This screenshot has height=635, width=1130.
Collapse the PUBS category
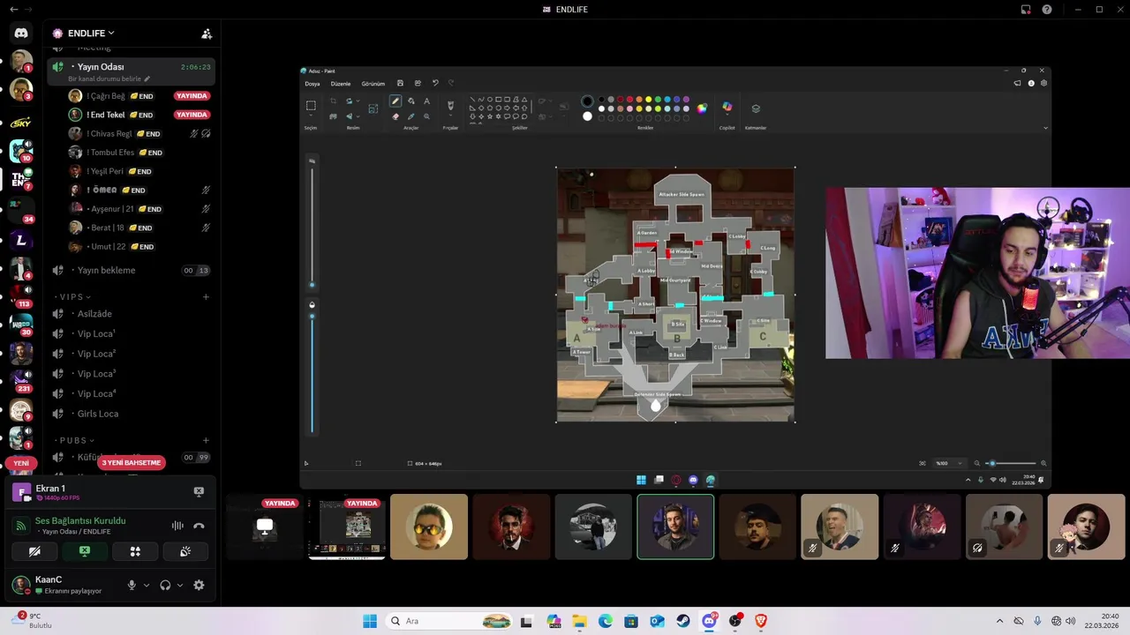(x=77, y=440)
